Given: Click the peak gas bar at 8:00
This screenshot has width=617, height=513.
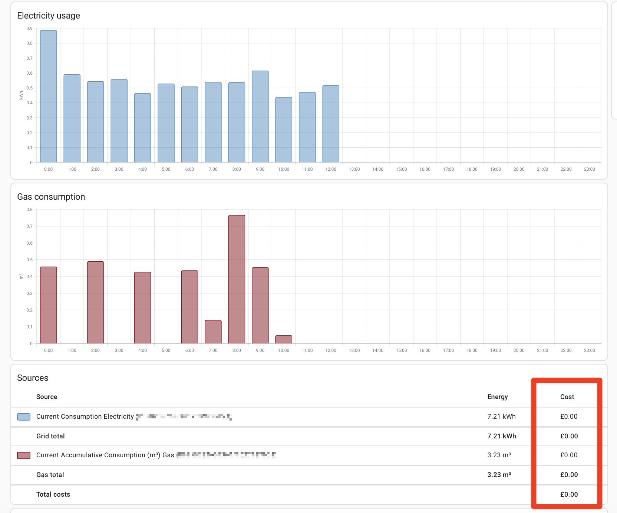Looking at the screenshot, I should point(237,280).
